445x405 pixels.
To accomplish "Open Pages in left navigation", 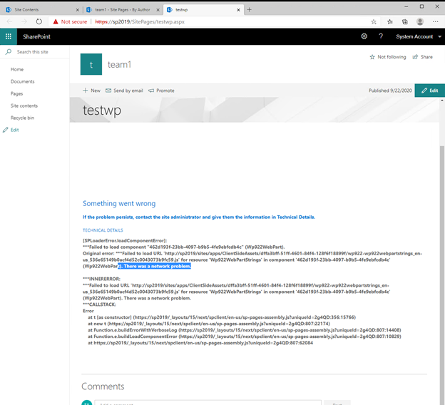I will pos(16,93).
